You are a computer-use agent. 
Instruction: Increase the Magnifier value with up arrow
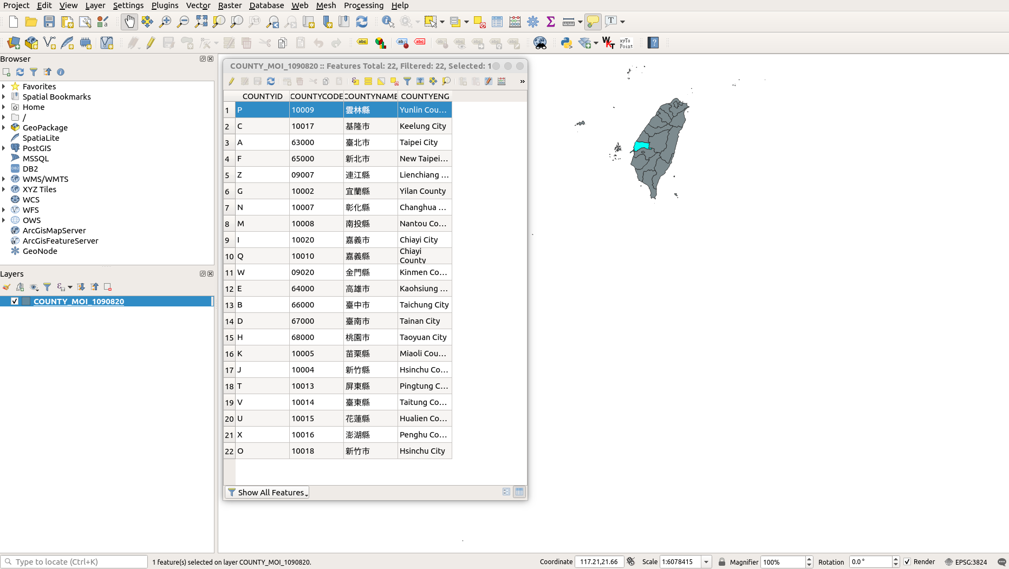pyautogui.click(x=809, y=559)
